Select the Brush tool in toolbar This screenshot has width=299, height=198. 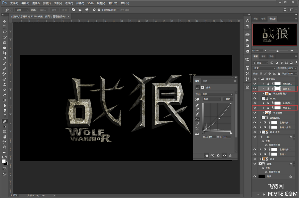click(x=5, y=63)
